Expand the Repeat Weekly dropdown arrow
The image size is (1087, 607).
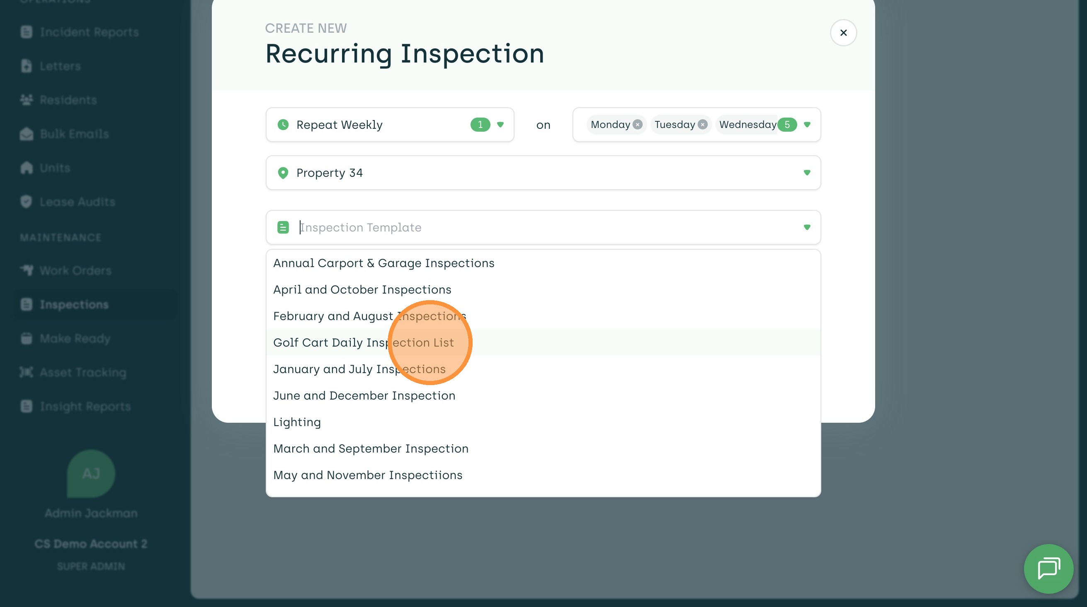coord(500,125)
